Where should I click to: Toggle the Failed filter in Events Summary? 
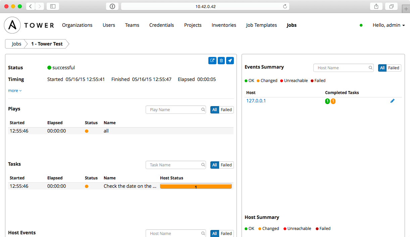(x=394, y=68)
